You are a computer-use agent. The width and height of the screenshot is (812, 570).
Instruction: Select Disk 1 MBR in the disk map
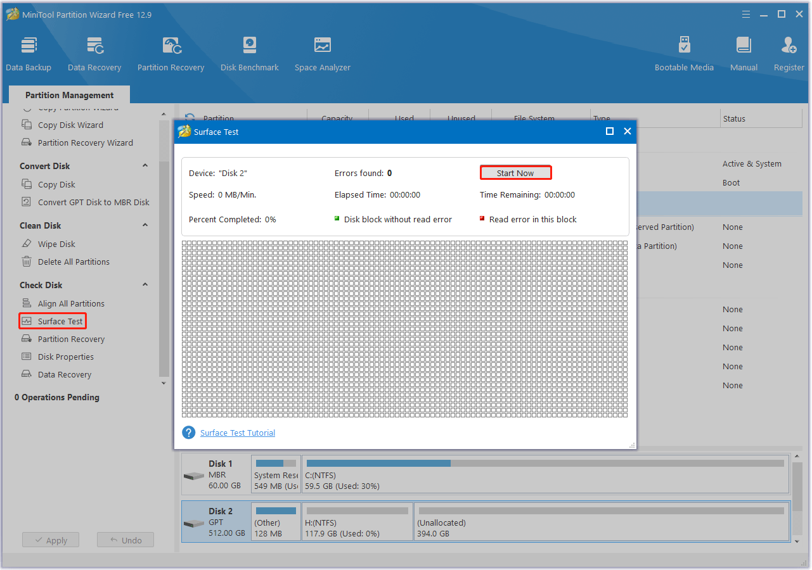tap(215, 474)
